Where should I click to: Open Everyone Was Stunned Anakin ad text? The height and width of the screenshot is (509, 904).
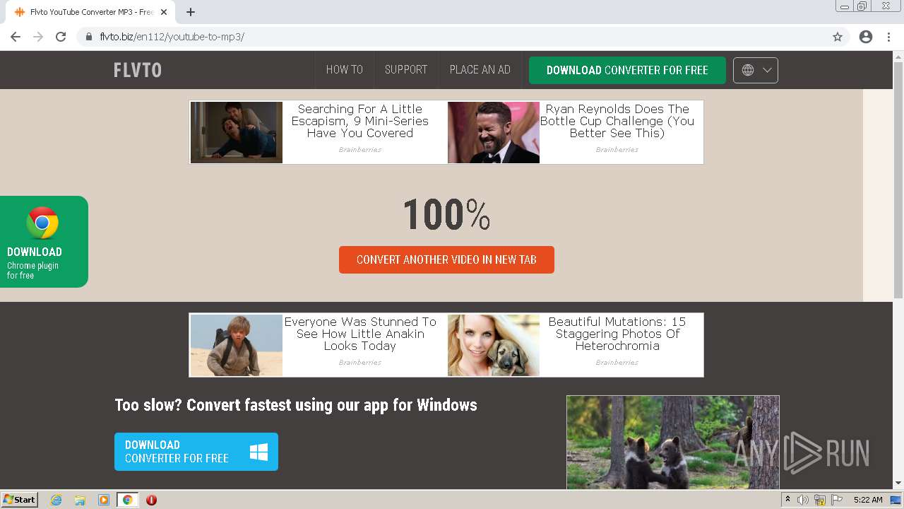click(360, 334)
